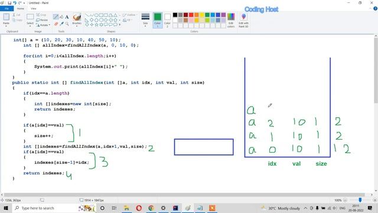Click the Resize button
This screenshot has height=213, width=378.
coord(42,20)
